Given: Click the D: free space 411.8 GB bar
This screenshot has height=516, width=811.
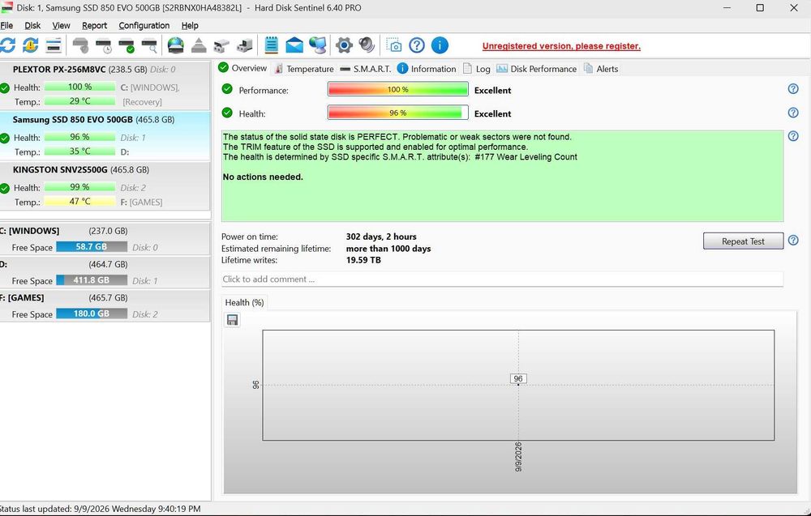Looking at the screenshot, I should point(92,280).
